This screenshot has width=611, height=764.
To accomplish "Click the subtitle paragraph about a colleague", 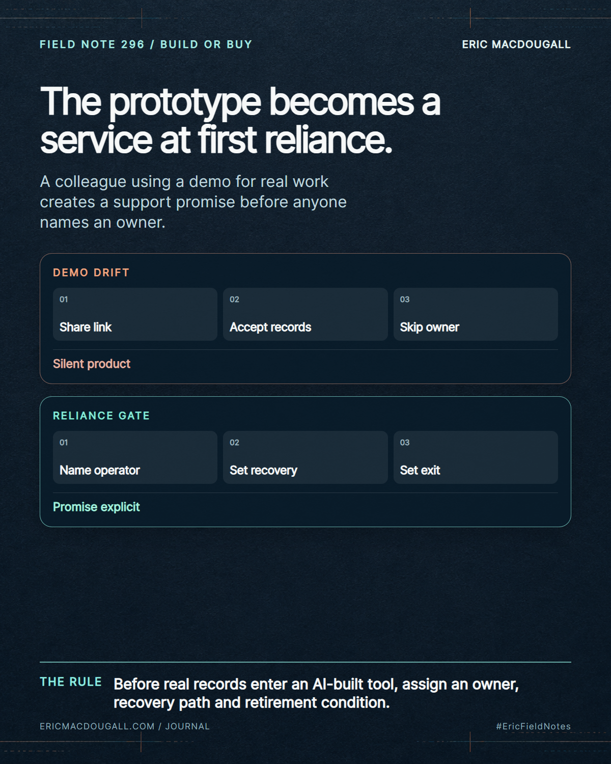I will (x=193, y=202).
